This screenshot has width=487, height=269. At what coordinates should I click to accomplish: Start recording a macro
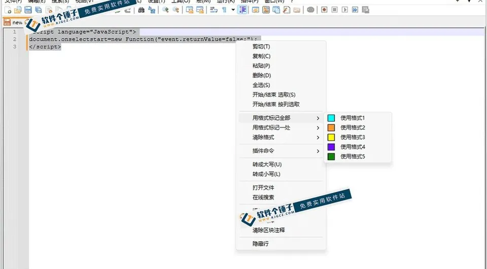[324, 10]
